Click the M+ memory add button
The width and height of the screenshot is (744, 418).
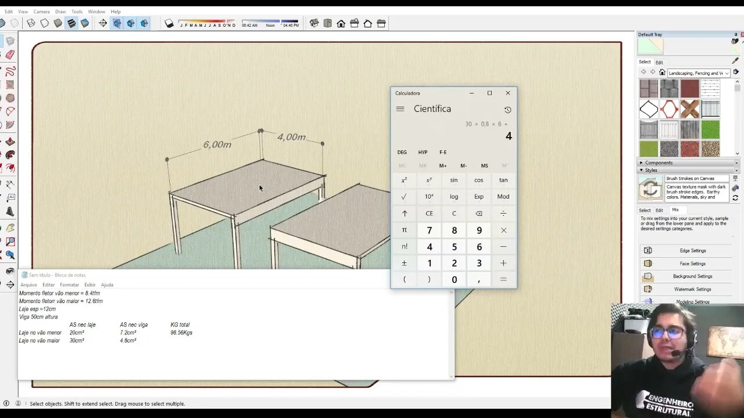(x=443, y=166)
